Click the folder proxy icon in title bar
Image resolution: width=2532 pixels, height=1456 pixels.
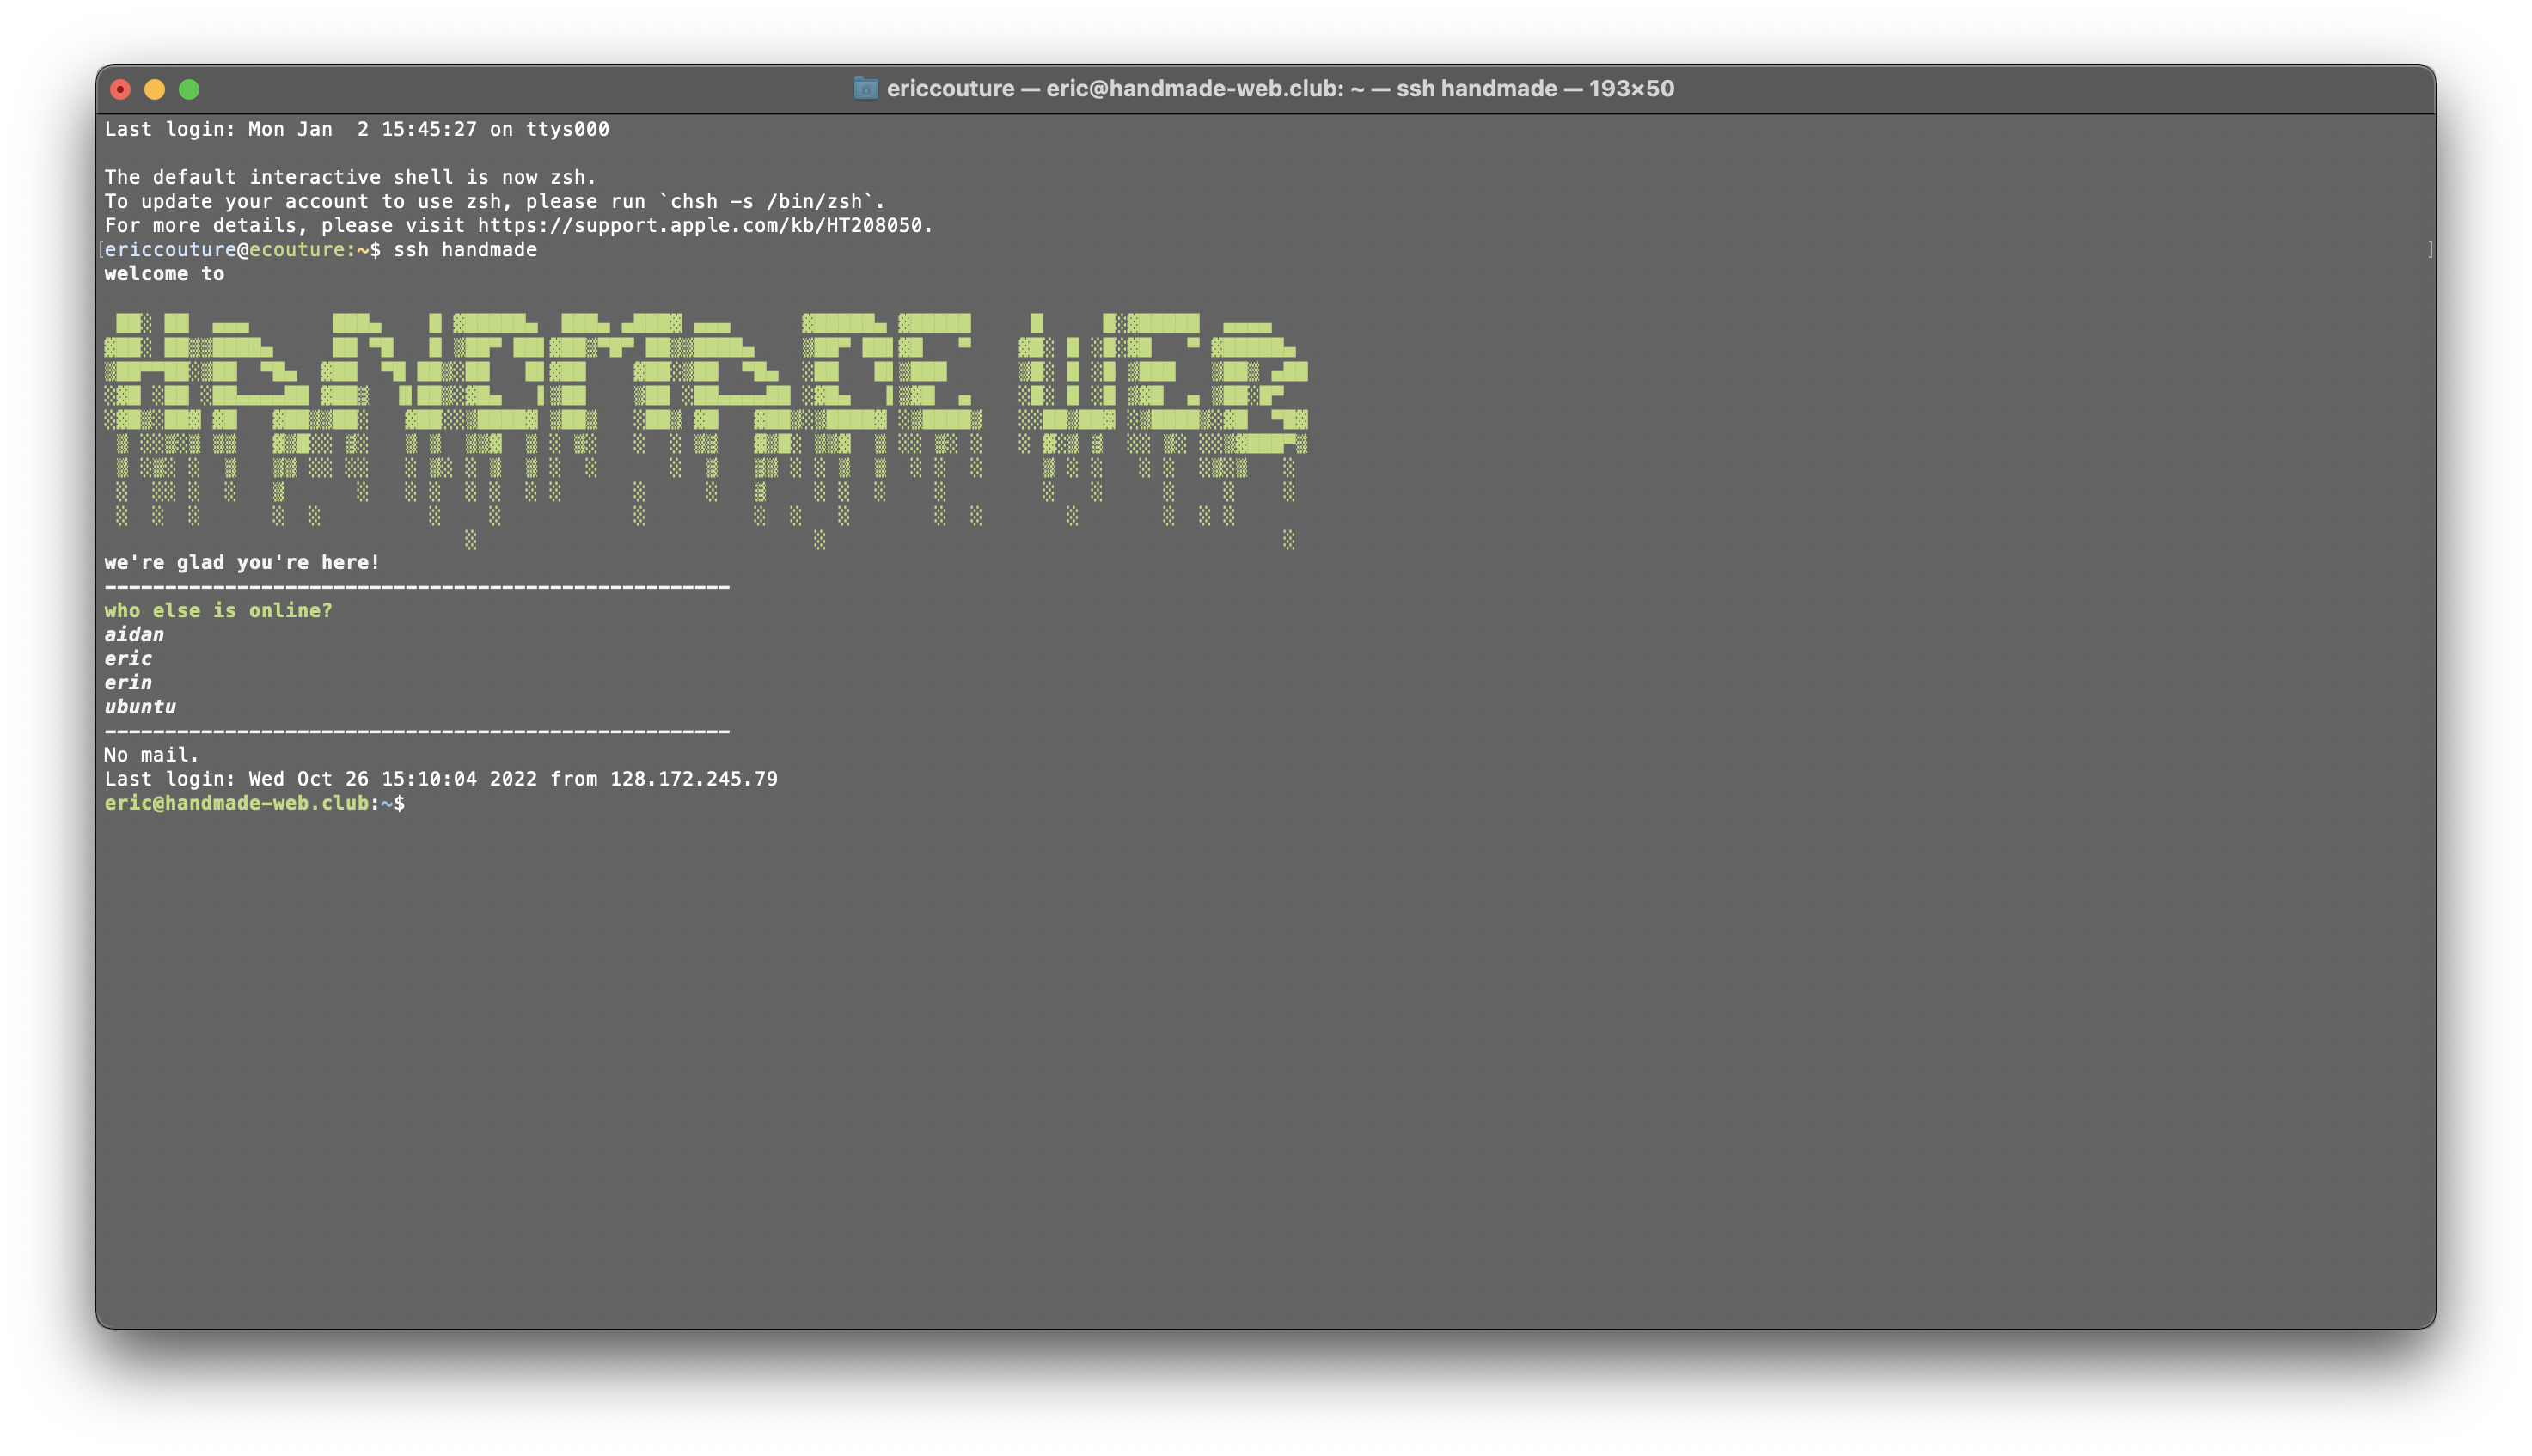pyautogui.click(x=865, y=88)
